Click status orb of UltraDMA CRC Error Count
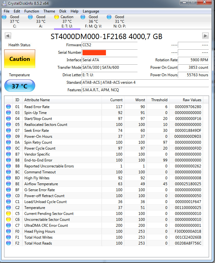215x263 pixels. (8, 226)
